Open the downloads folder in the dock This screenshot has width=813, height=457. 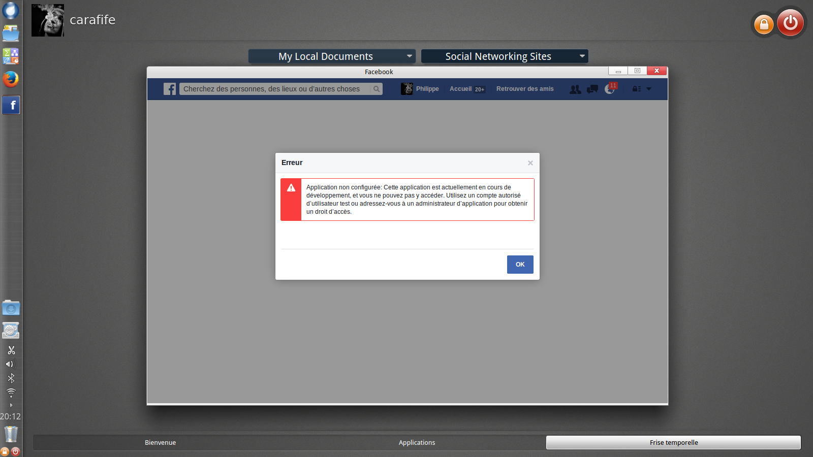[11, 308]
